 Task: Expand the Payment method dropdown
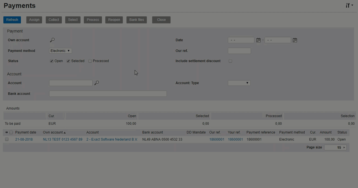[x=60, y=51]
